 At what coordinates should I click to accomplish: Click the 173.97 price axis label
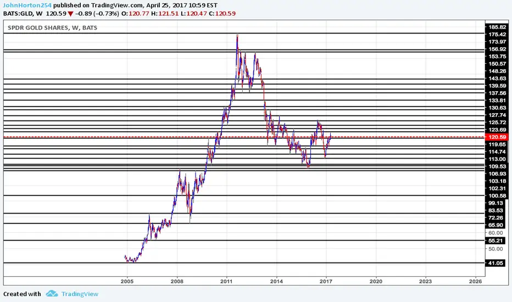(x=497, y=42)
